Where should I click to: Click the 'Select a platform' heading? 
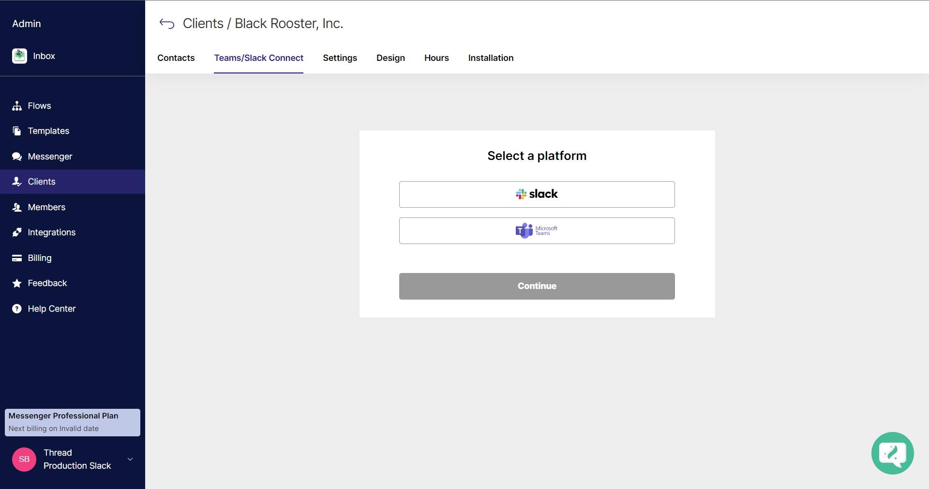(537, 156)
